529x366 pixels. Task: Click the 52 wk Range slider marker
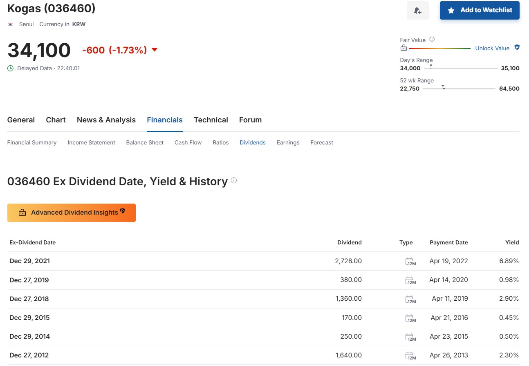point(443,87)
